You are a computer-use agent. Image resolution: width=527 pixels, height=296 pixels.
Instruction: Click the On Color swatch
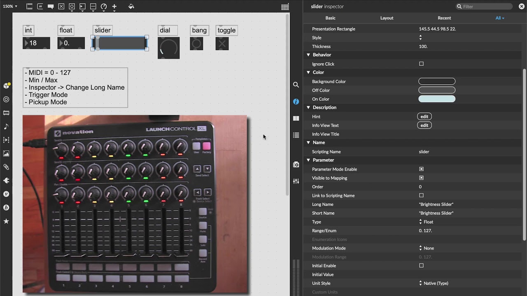point(437,99)
